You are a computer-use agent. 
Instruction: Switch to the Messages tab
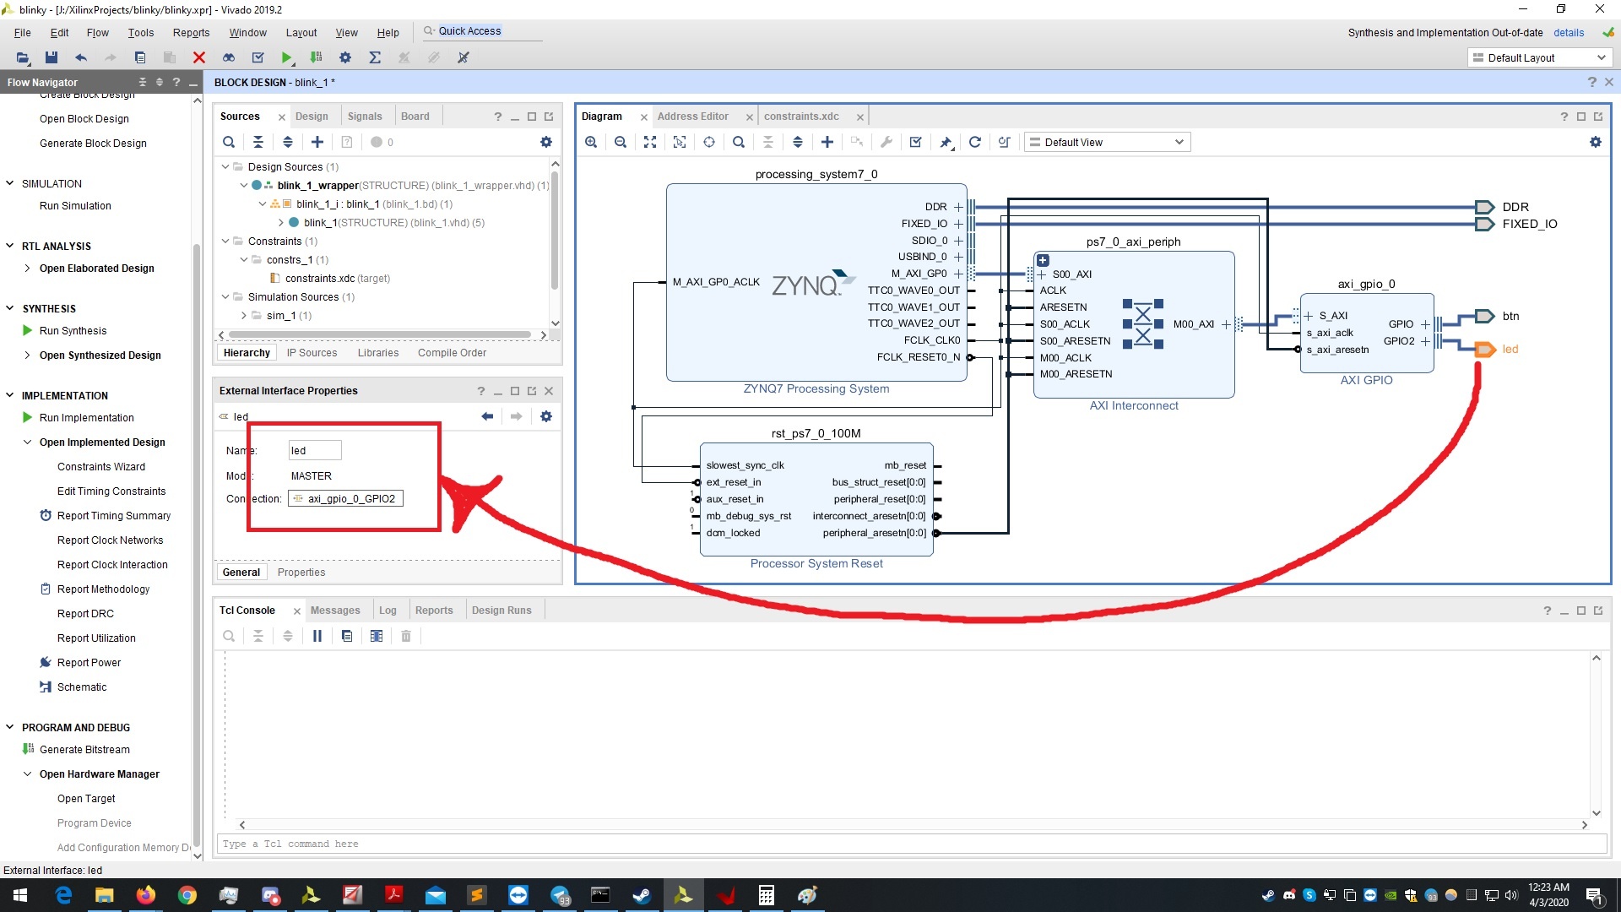[x=335, y=611]
